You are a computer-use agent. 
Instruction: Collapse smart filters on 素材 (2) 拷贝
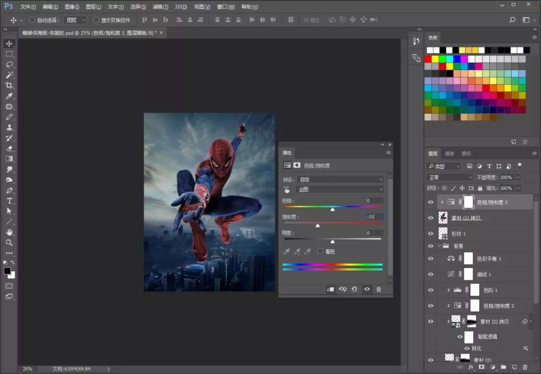530,321
